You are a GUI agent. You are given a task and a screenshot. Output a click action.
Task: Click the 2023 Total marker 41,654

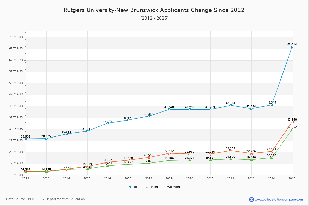click(x=251, y=109)
